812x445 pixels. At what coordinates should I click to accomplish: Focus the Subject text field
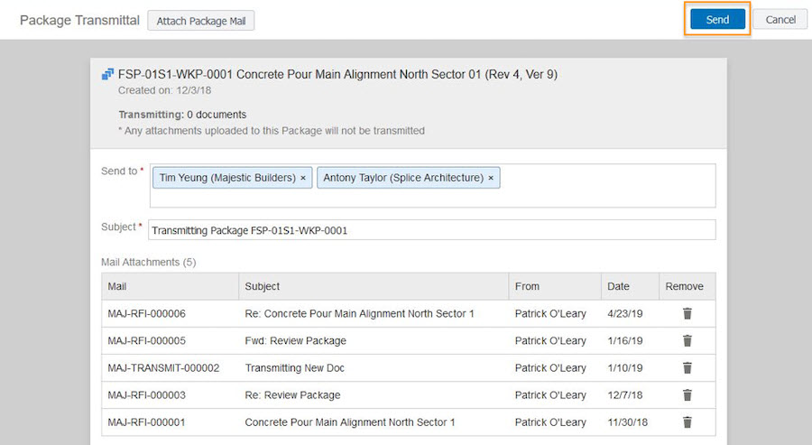432,230
